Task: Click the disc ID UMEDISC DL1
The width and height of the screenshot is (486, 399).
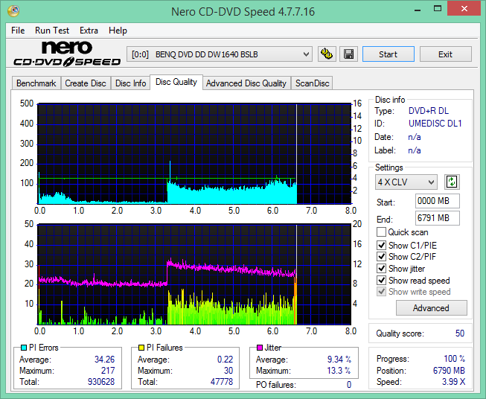Action: (x=435, y=124)
